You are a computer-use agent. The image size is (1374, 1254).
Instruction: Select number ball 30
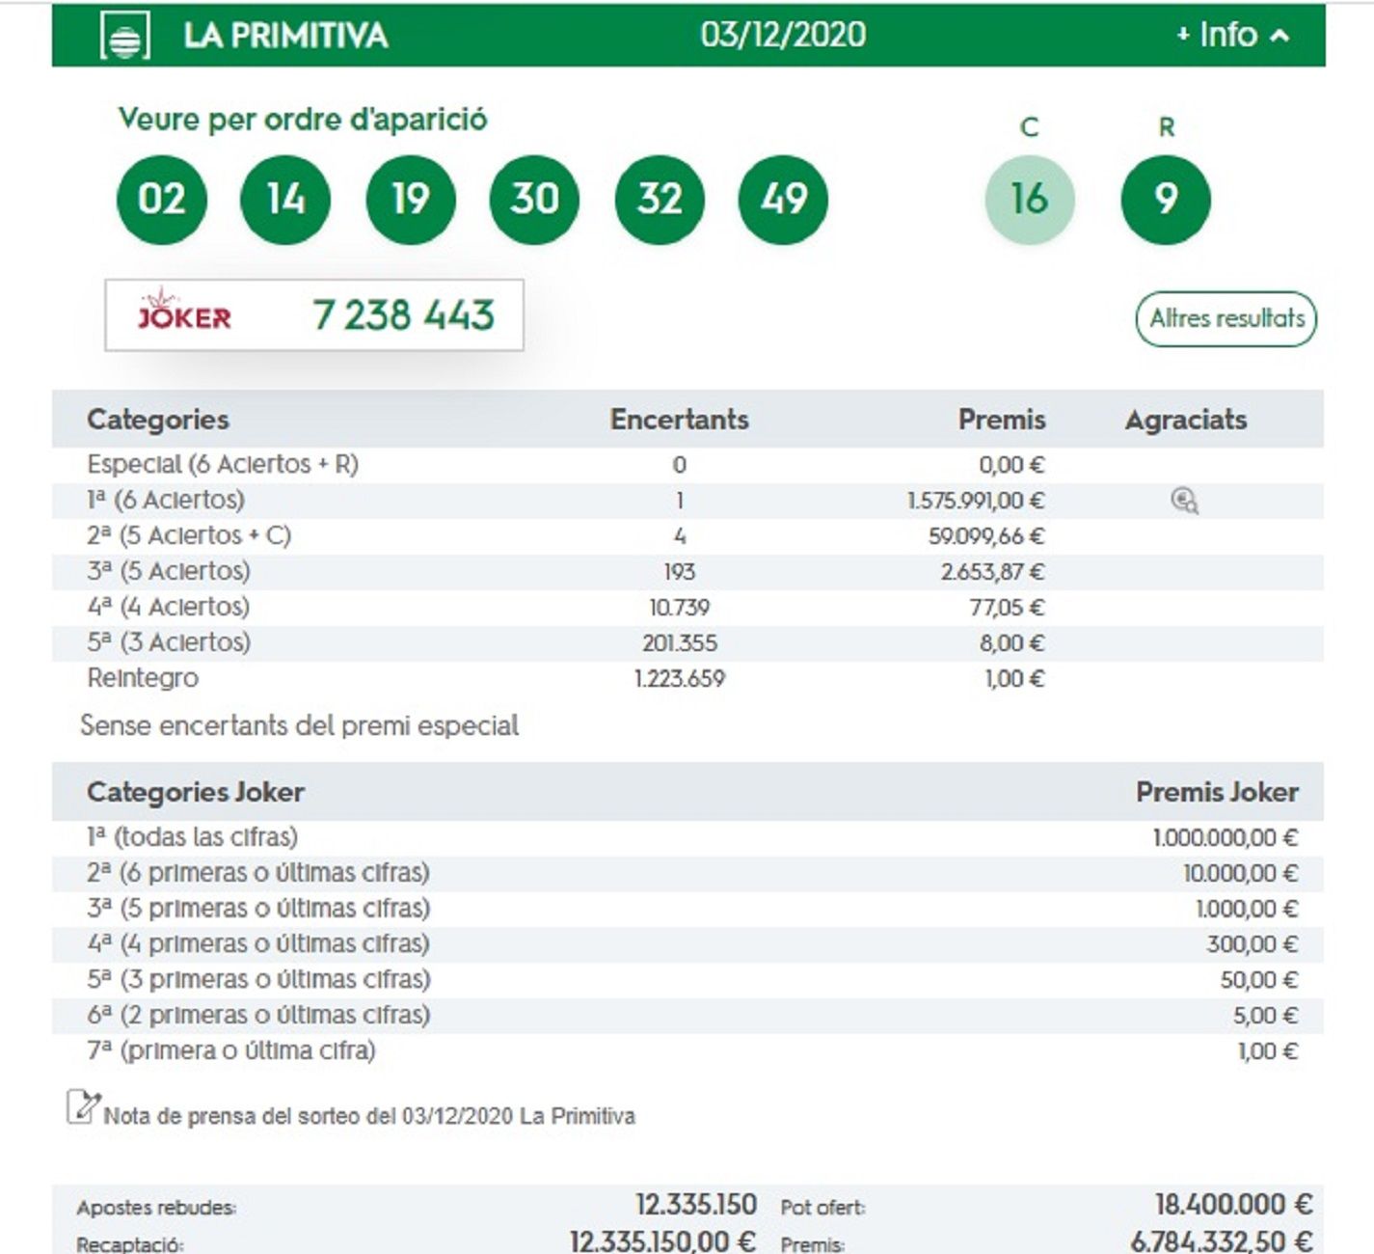[535, 200]
